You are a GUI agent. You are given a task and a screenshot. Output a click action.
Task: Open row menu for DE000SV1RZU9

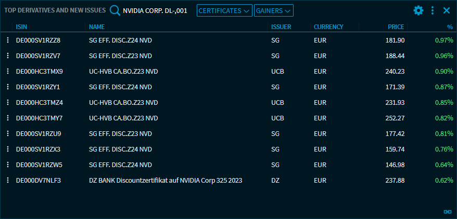[8, 134]
